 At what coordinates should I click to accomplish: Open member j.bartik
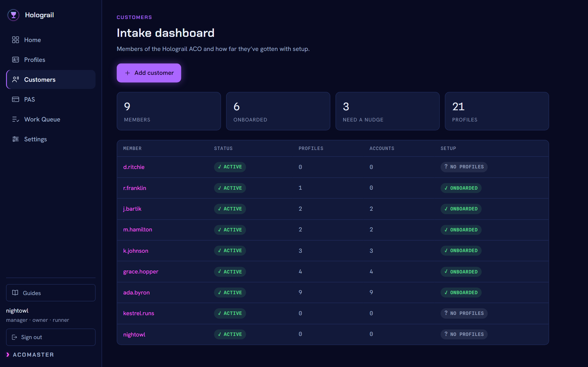pyautogui.click(x=132, y=209)
